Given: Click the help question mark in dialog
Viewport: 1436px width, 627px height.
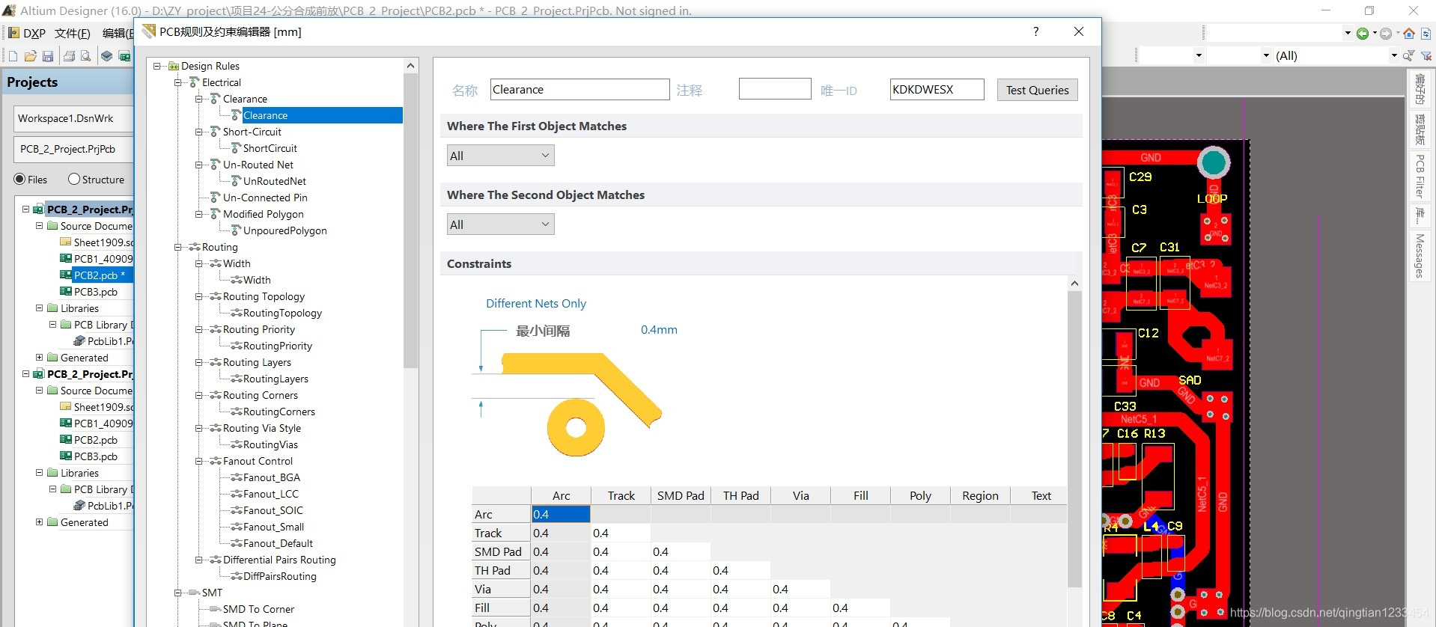Looking at the screenshot, I should coord(1035,31).
